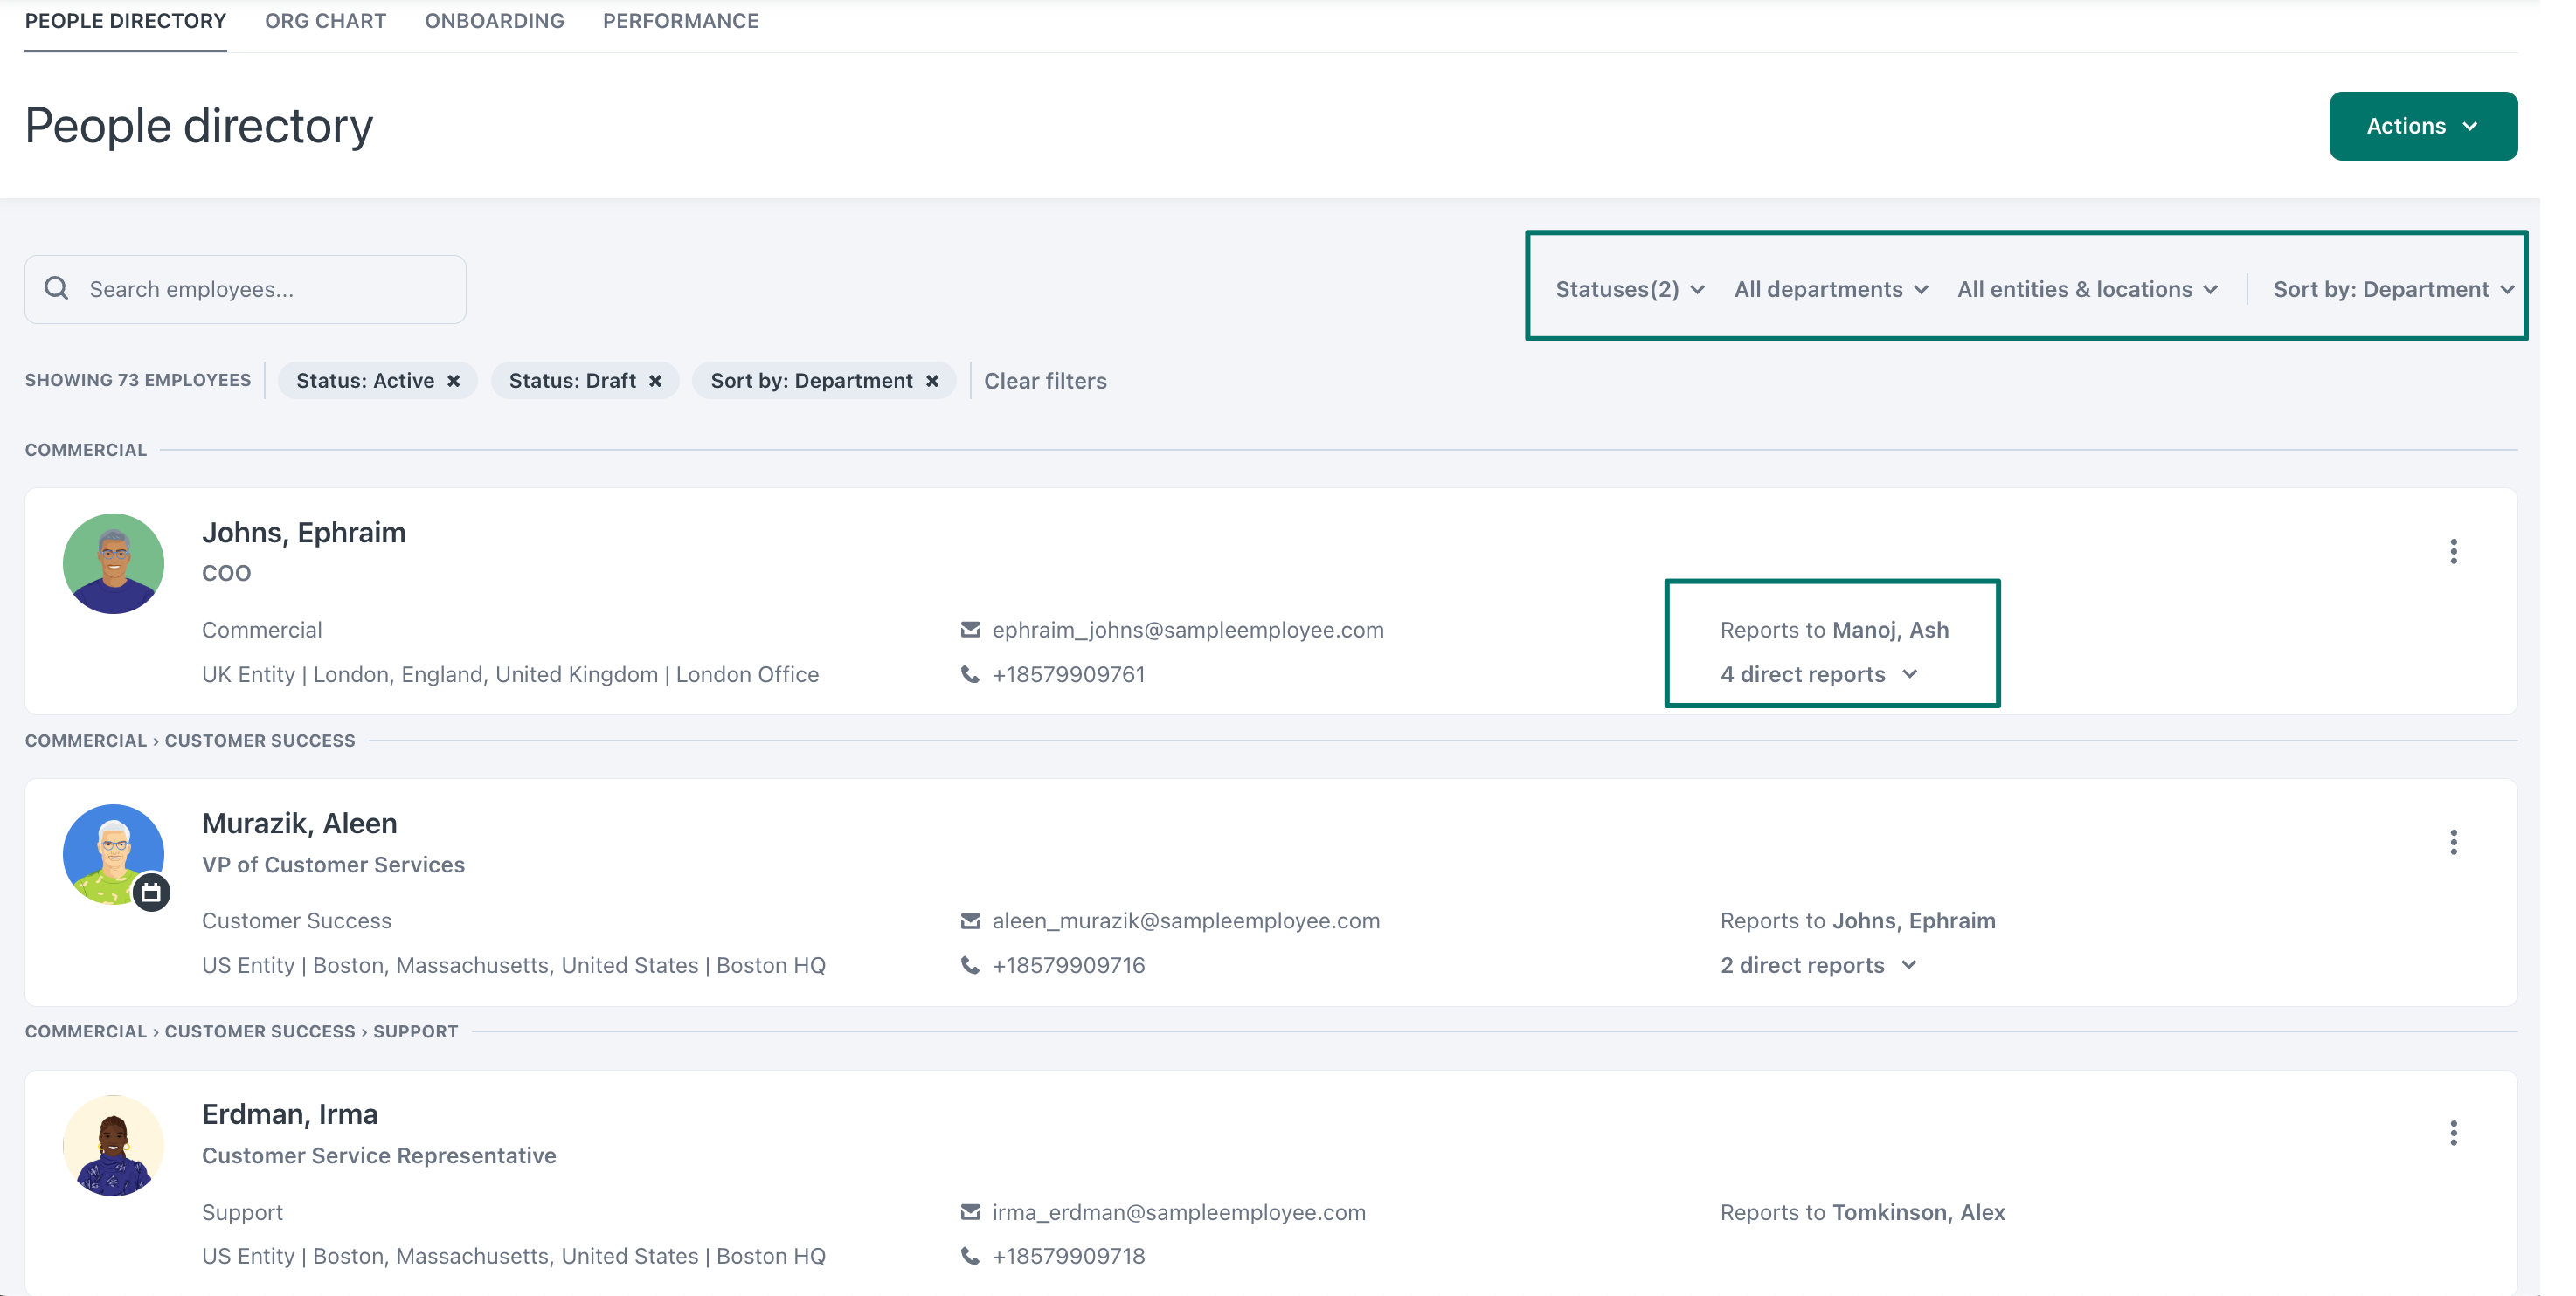2576x1296 pixels.
Task: Click the briefcase badge on Aleen Murazik's avatar
Action: pyautogui.click(x=152, y=893)
